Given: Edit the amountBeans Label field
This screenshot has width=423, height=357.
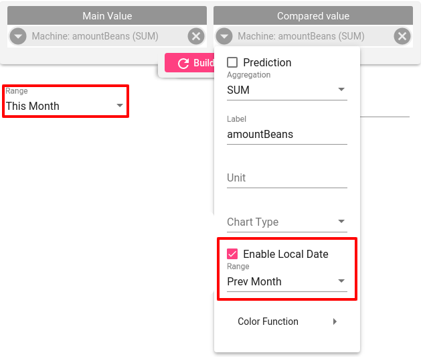Looking at the screenshot, I should (x=286, y=134).
